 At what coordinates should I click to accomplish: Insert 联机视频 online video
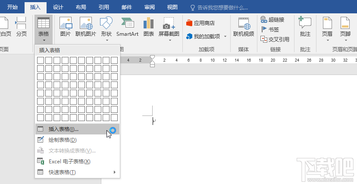[x=244, y=27]
